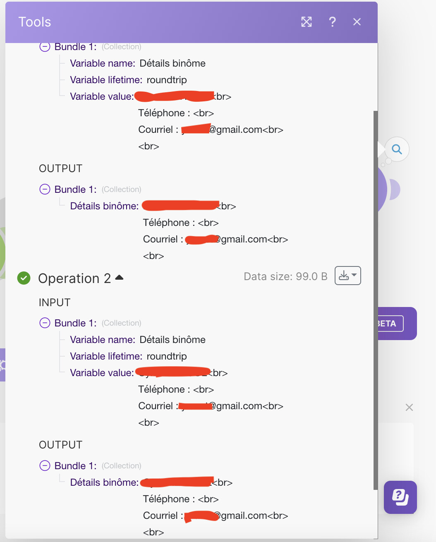Click the green Operation 2 success checkmark
436x542 pixels.
(x=24, y=278)
